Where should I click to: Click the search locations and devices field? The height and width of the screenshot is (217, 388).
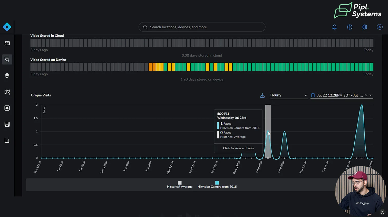[202, 27]
